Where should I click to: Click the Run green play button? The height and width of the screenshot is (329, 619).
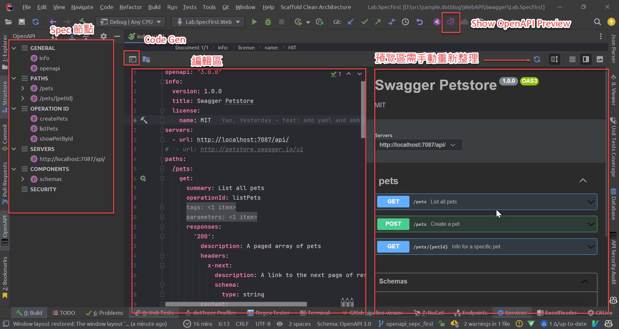(x=254, y=22)
